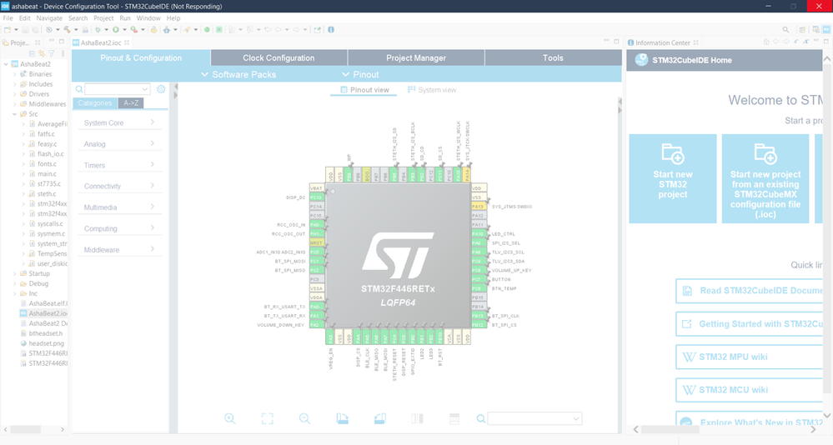
Task: Toggle the horizontal split layout icon
Action: point(454,418)
